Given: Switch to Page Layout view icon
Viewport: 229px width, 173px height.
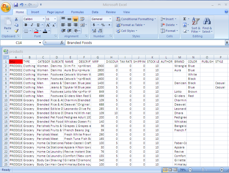Looking at the screenshot, I should [170, 170].
